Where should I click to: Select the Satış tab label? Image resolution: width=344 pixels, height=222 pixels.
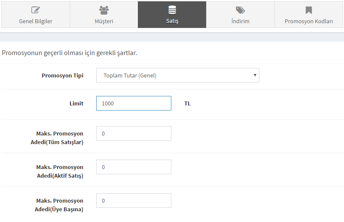click(172, 21)
